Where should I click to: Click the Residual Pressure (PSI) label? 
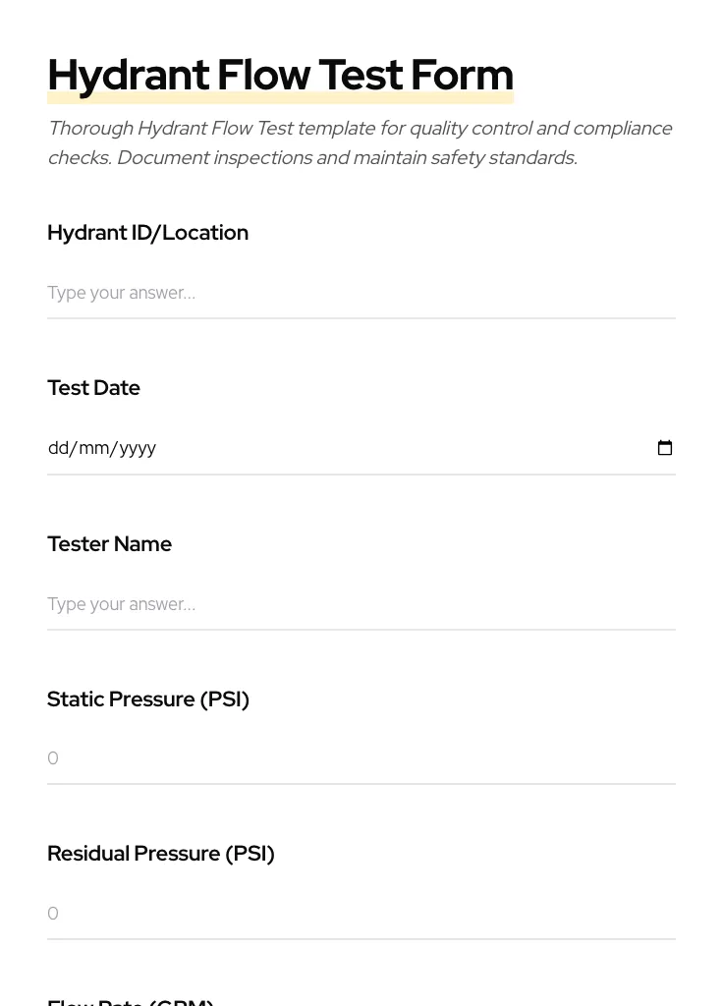point(160,853)
